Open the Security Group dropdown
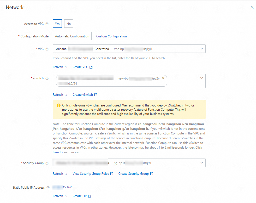 tap(129, 163)
